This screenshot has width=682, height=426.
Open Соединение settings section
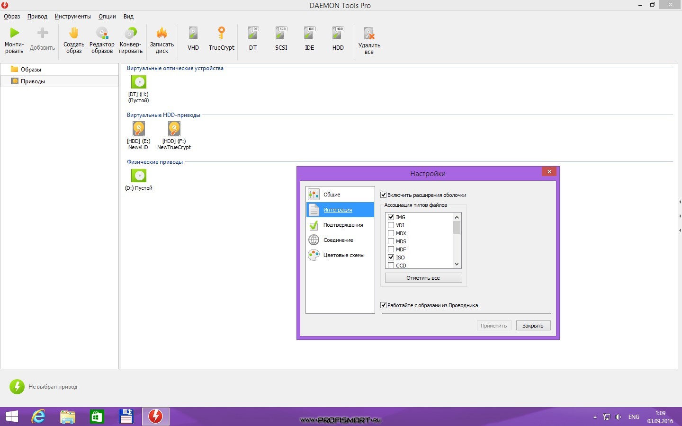pyautogui.click(x=340, y=240)
